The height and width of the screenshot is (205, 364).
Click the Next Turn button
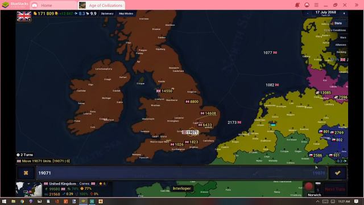pos(335,189)
